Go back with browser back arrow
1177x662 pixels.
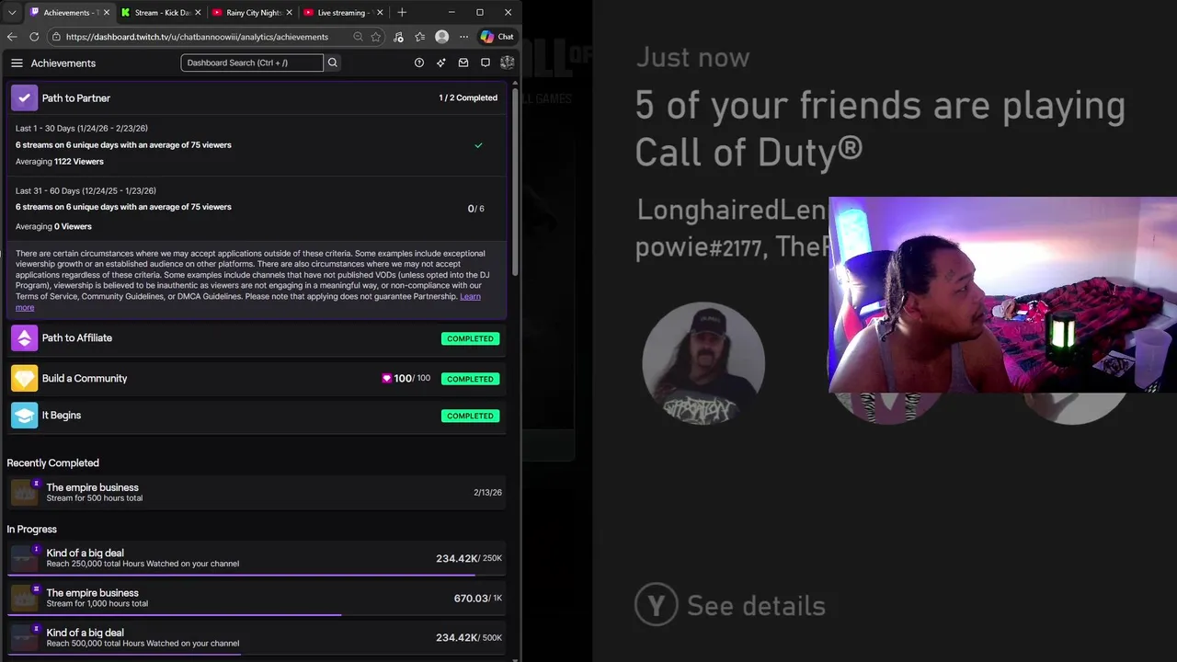(x=12, y=37)
